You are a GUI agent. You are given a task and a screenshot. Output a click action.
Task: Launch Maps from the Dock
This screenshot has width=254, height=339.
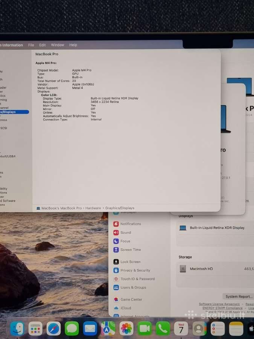pyautogui.click(x=108, y=328)
